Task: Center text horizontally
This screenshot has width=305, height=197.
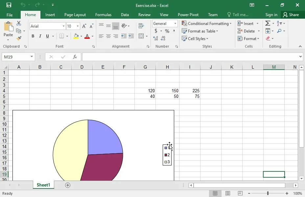Action: click(108, 36)
